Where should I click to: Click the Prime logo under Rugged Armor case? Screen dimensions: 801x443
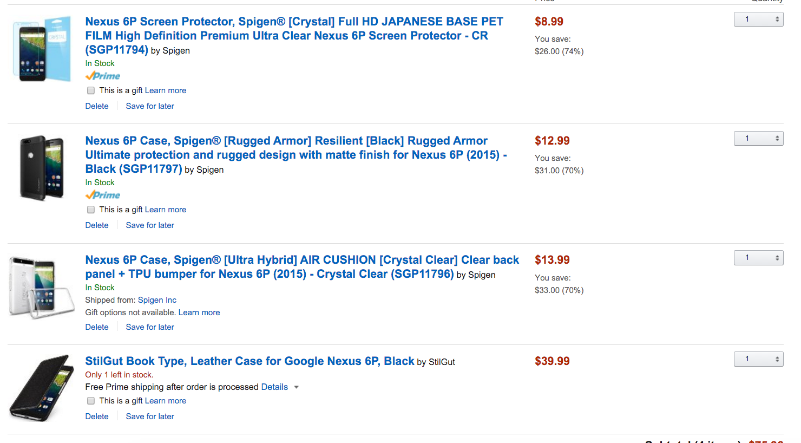[x=103, y=196]
